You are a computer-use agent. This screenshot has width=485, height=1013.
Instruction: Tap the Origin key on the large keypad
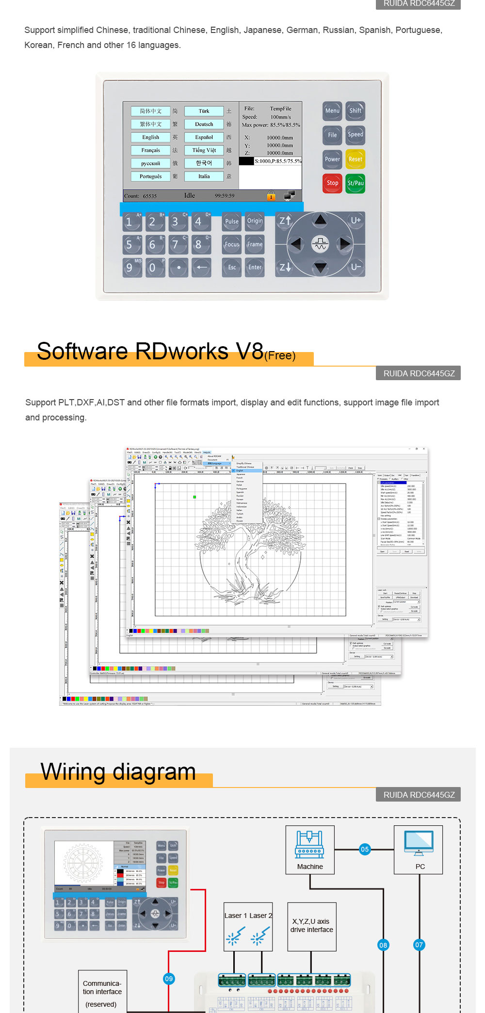[255, 221]
